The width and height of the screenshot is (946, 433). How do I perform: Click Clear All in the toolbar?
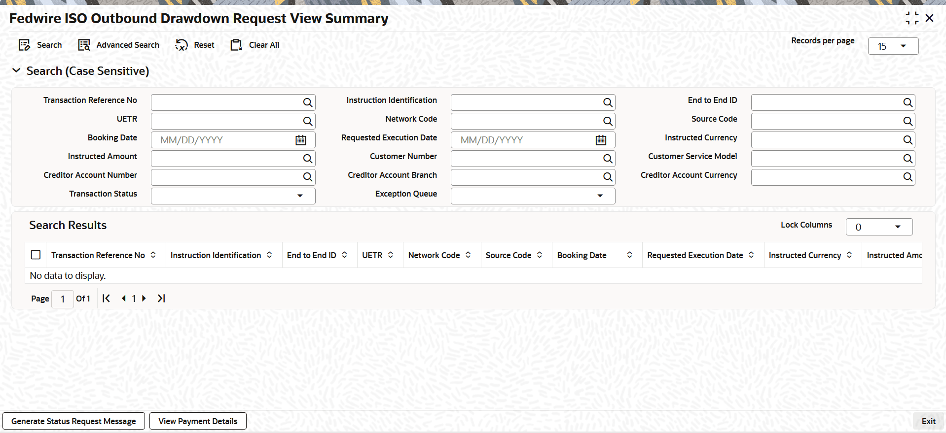click(255, 45)
